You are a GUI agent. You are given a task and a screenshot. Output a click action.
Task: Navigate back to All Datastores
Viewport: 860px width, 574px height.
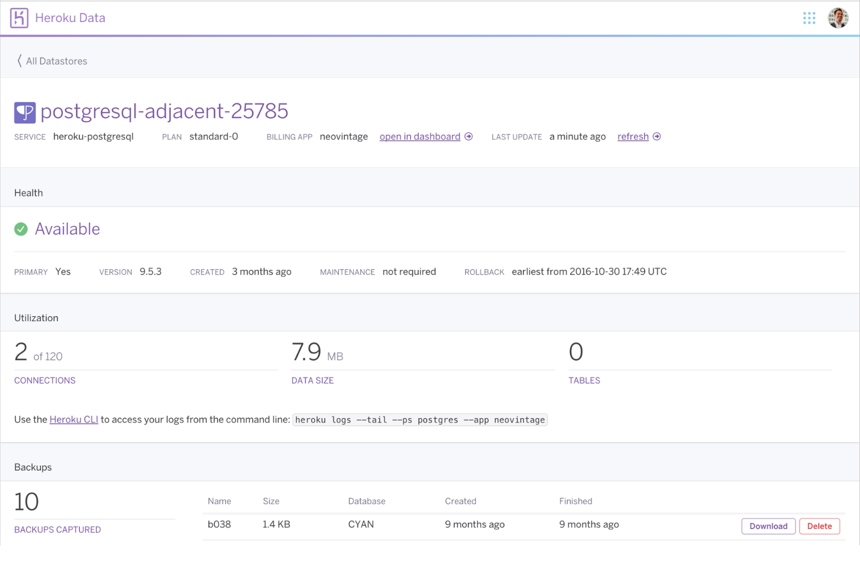point(56,60)
